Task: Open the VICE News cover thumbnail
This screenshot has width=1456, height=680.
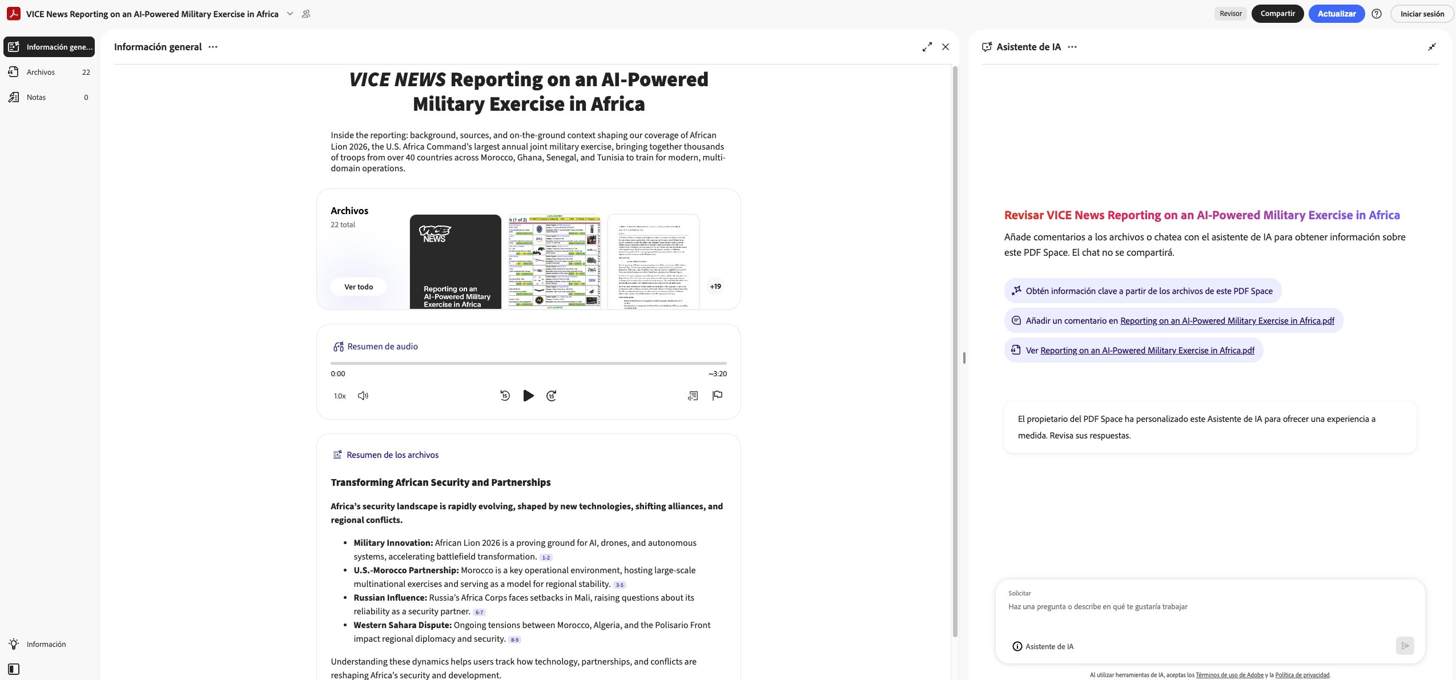Action: 455,262
